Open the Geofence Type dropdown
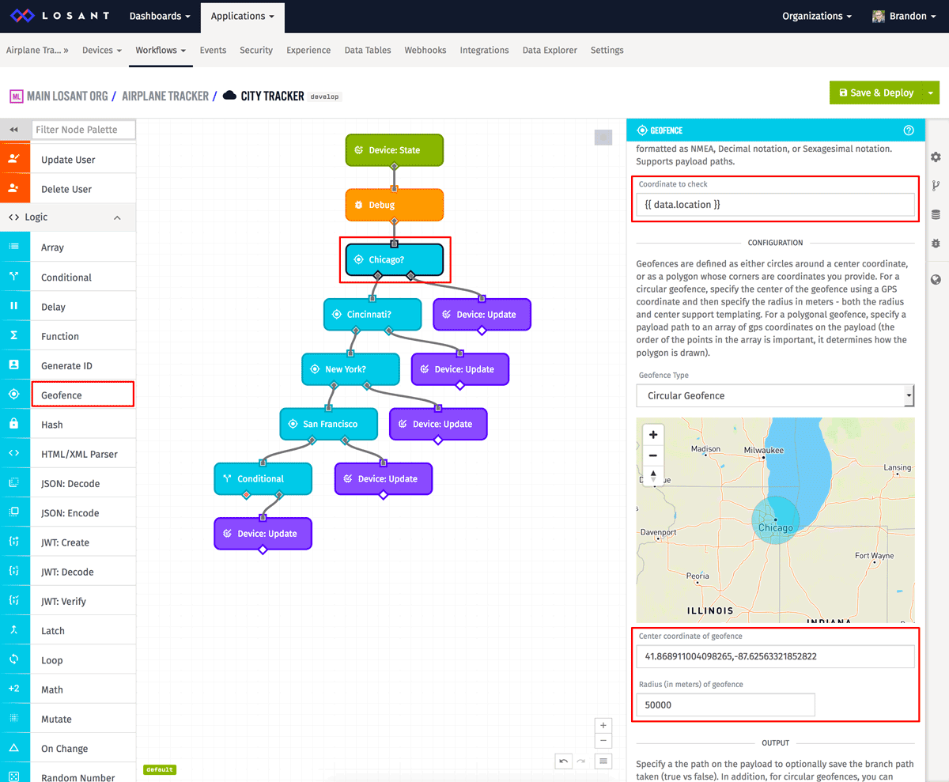The image size is (949, 782). point(774,395)
